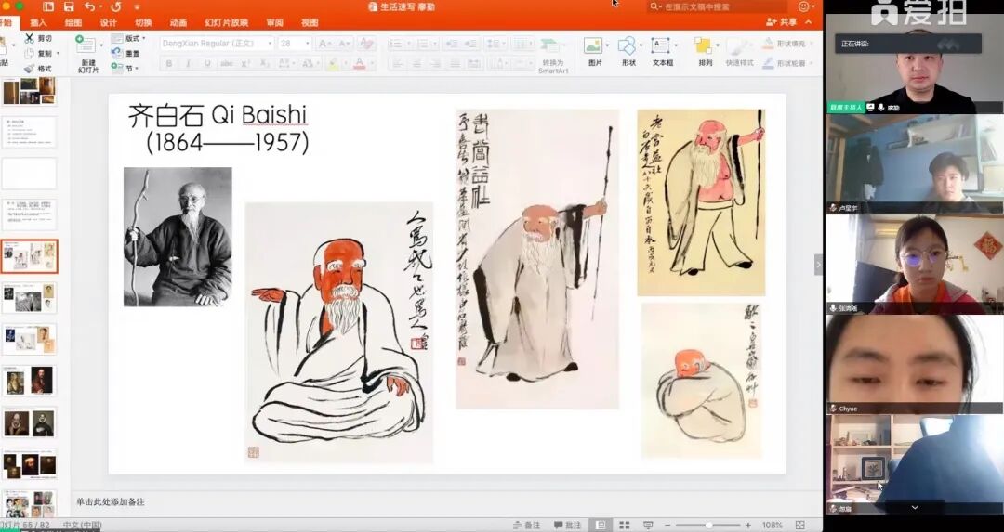The image size is (1004, 532).
Task: Toggle Underline formatting button
Action: [207, 63]
